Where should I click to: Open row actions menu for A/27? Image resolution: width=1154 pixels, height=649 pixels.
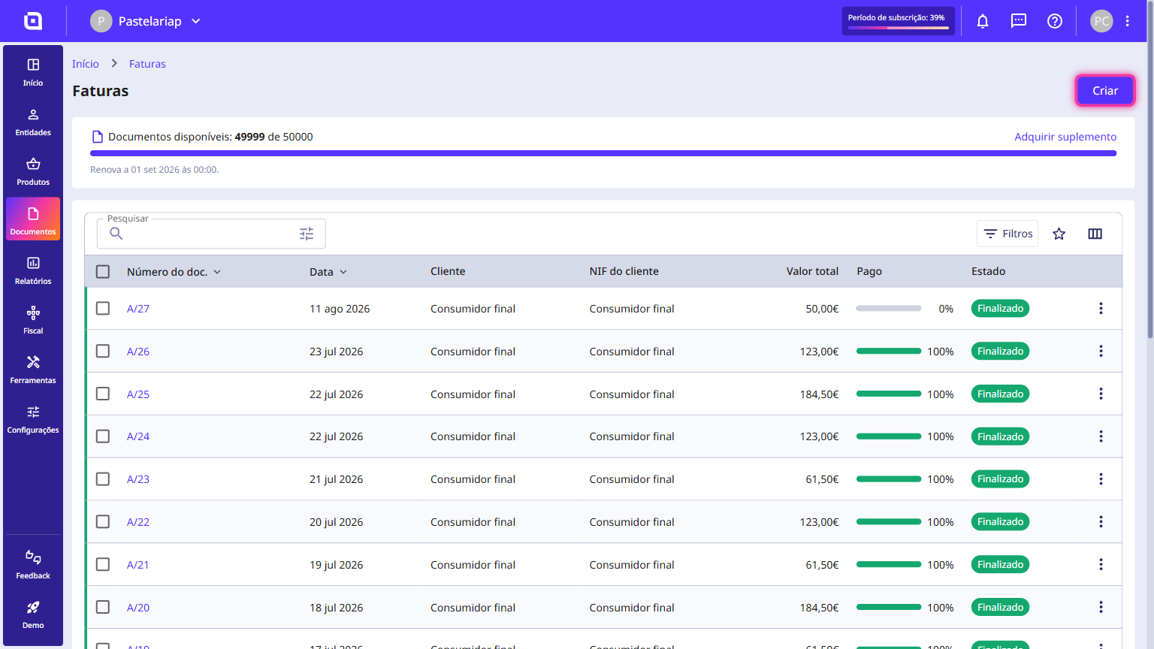[1101, 308]
